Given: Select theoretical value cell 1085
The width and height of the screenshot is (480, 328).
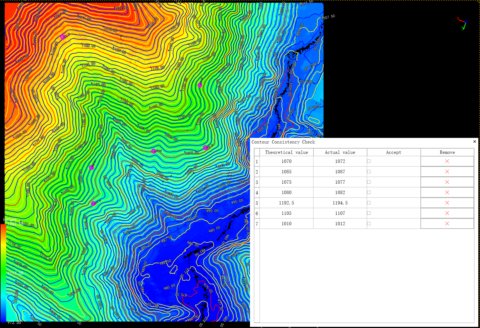Looking at the screenshot, I should (286, 172).
